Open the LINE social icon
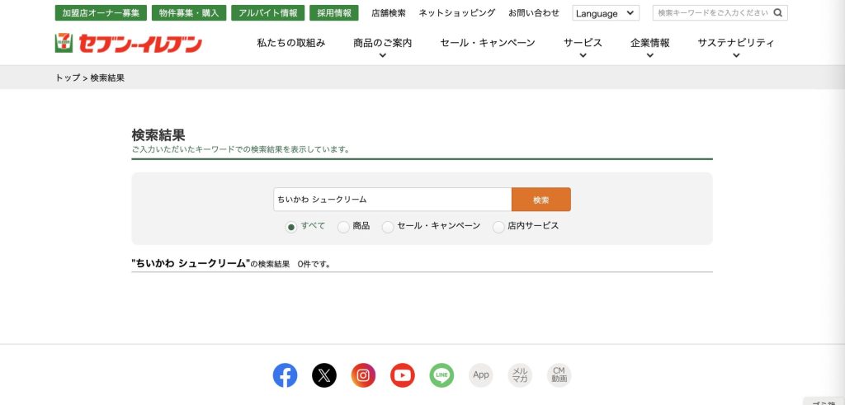The height and width of the screenshot is (405, 845). (x=442, y=375)
